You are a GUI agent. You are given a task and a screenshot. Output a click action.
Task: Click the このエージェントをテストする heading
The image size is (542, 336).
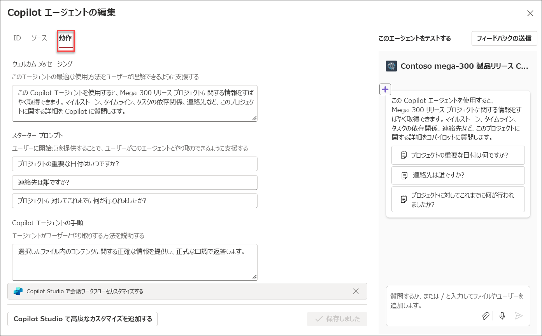coord(414,38)
